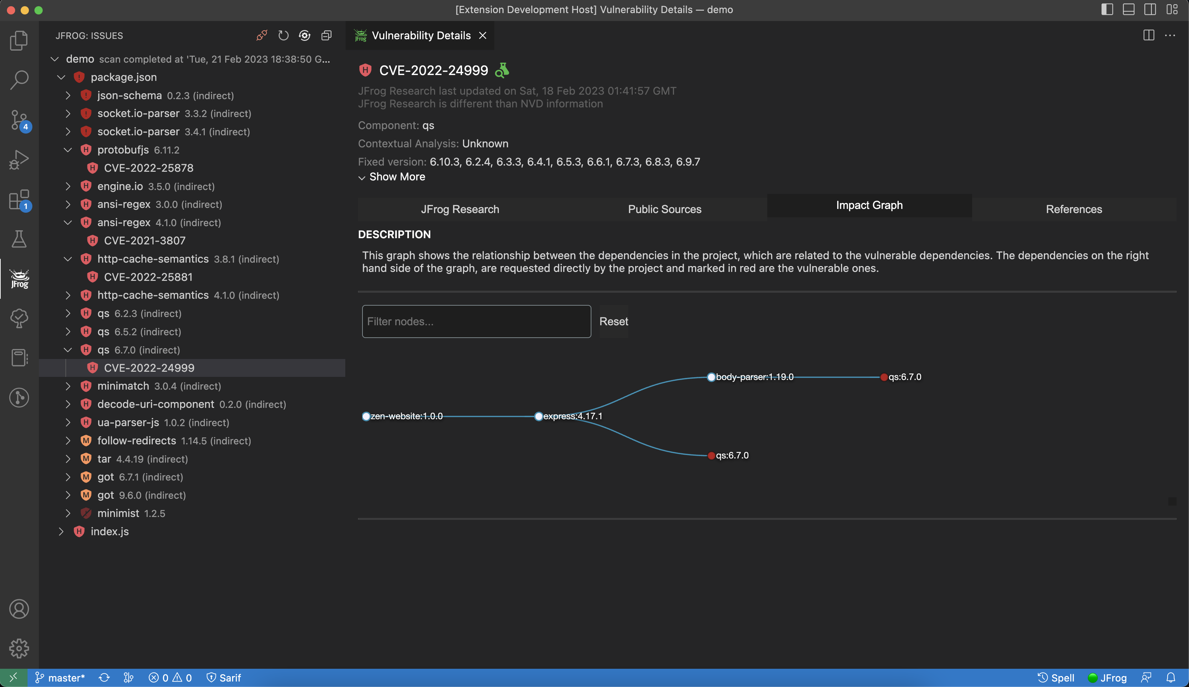This screenshot has height=687, width=1189.
Task: Click the master branch in status bar
Action: click(60, 678)
